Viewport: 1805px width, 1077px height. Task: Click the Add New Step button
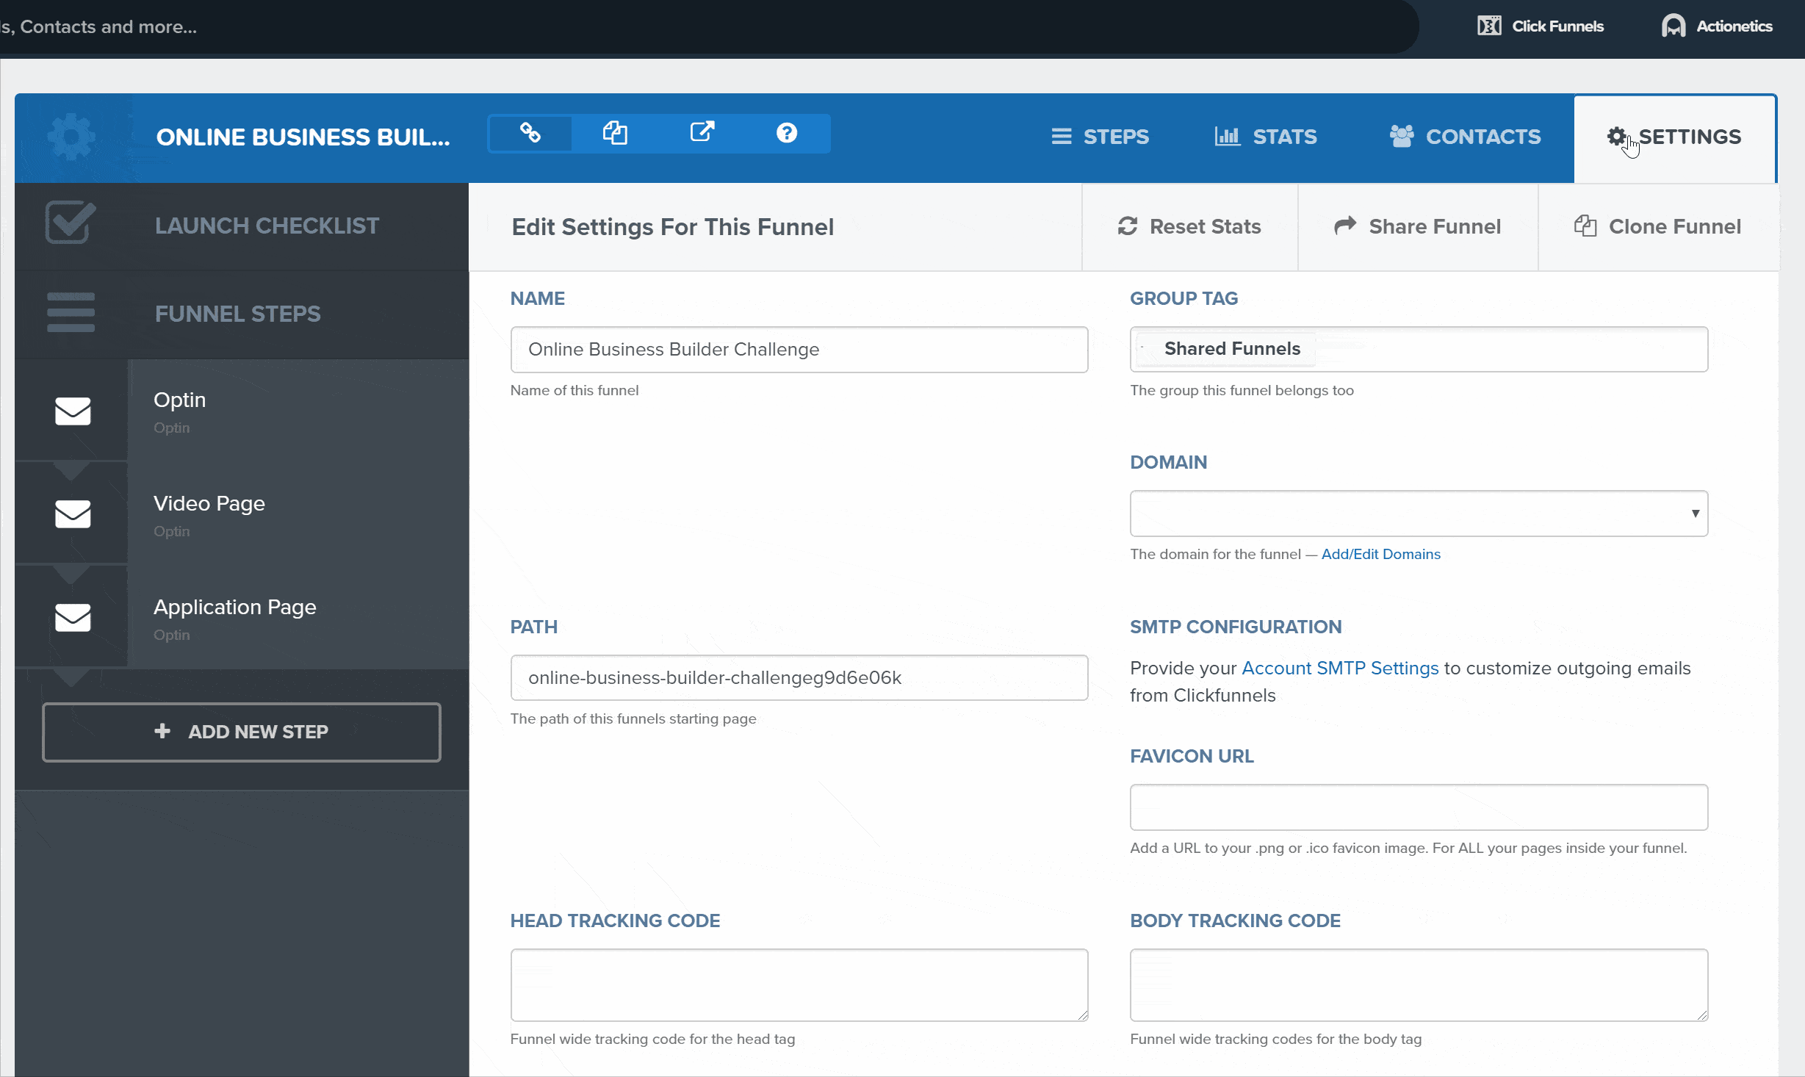click(242, 732)
